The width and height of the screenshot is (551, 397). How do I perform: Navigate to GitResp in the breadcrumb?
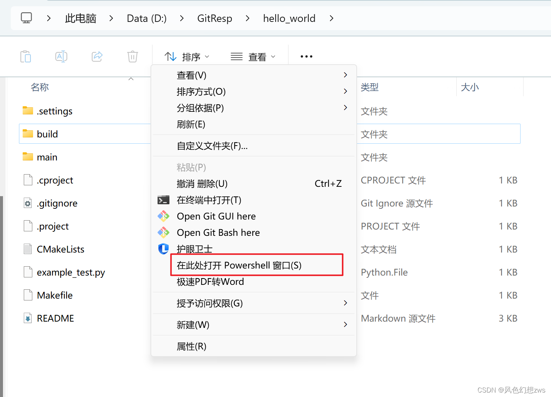215,18
